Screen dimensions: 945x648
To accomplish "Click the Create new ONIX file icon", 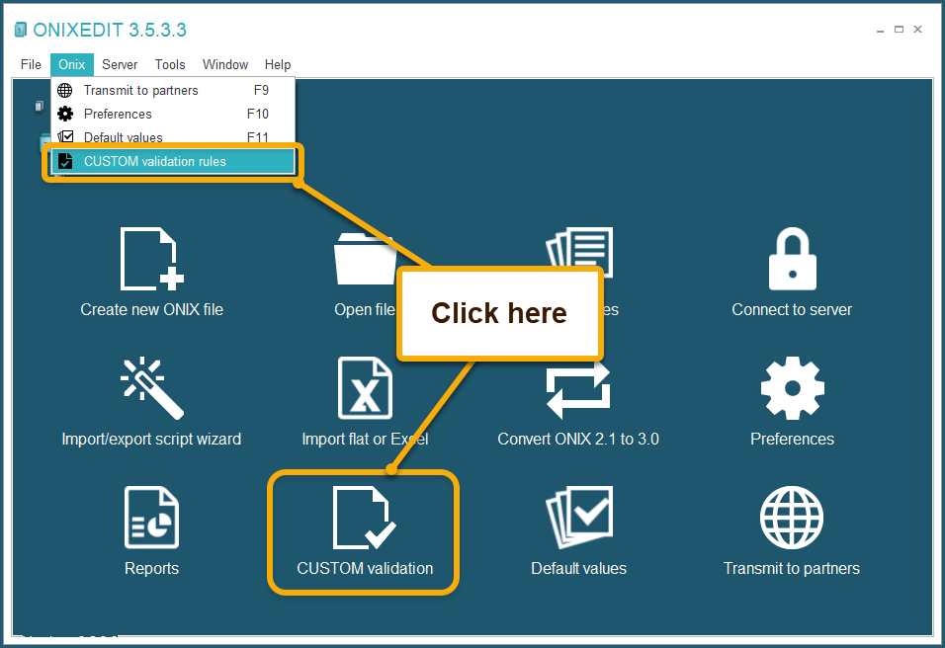I will click(x=152, y=259).
